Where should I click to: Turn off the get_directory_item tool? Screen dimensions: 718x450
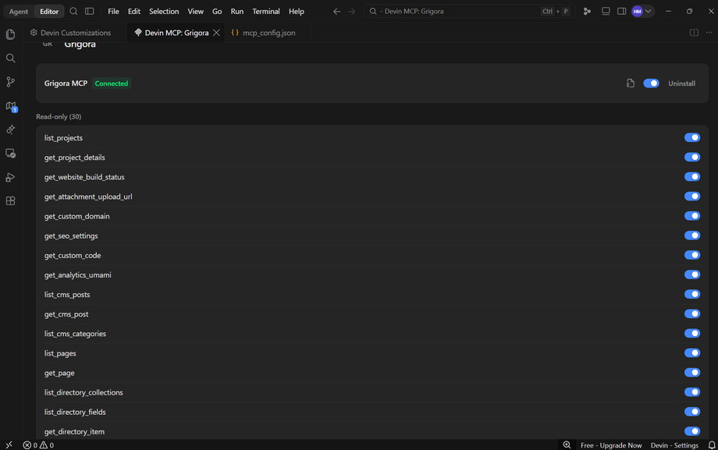[x=692, y=431]
